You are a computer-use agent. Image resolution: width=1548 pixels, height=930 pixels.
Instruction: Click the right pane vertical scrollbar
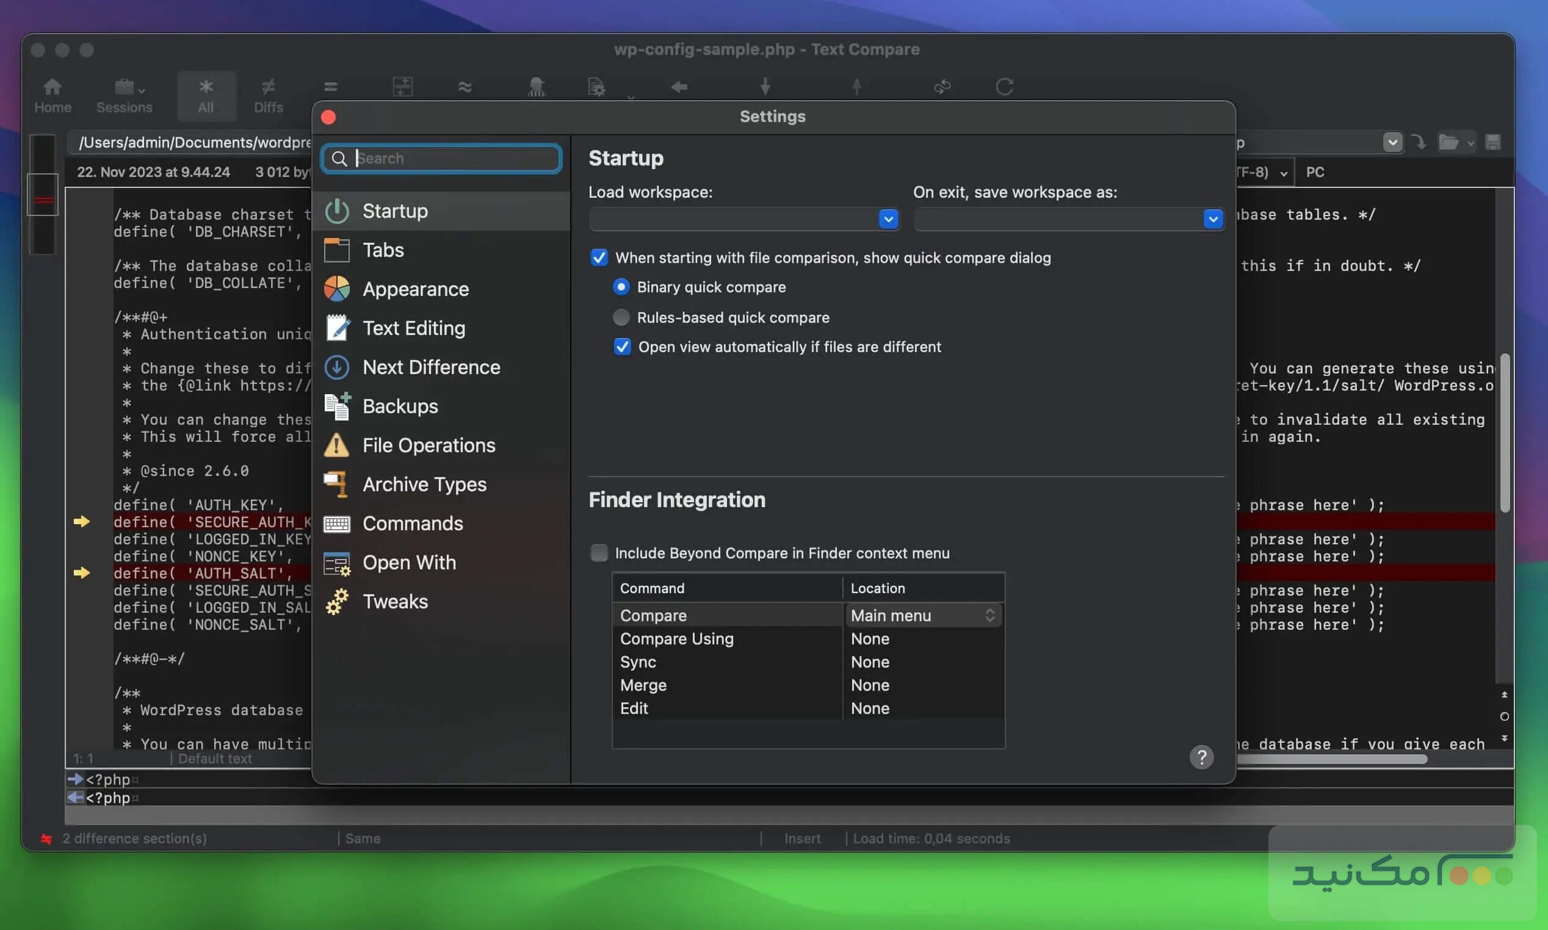pos(1504,433)
